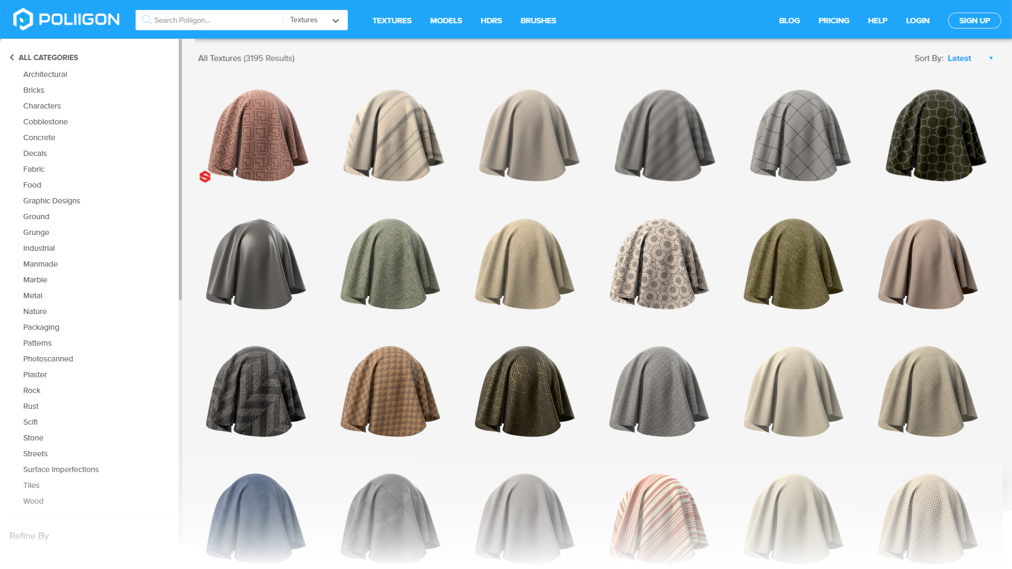Open the brown houndstooth fabric thumbnail
This screenshot has height=569, width=1012.
coord(390,391)
